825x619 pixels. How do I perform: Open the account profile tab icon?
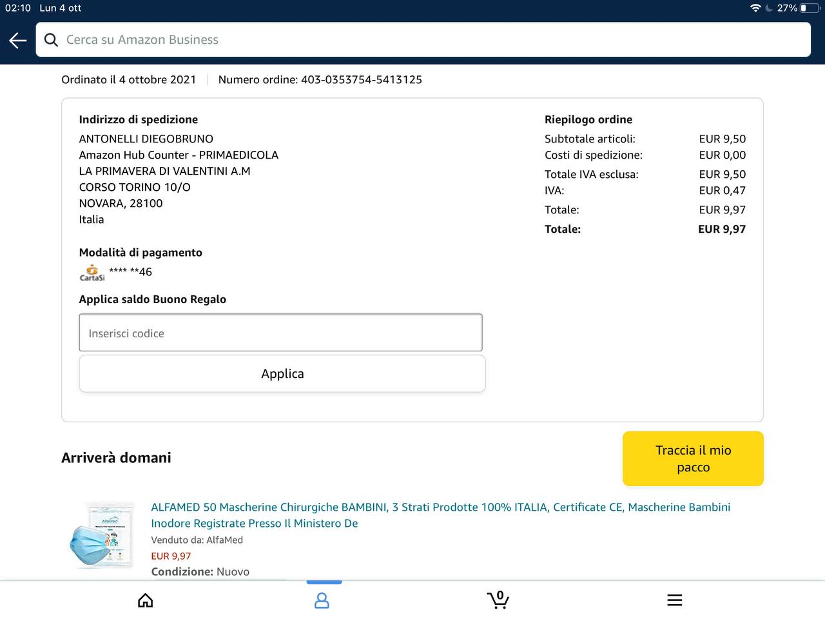tap(322, 600)
